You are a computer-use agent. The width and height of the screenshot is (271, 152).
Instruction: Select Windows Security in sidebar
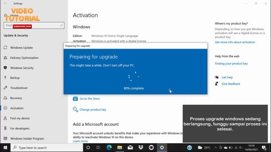(x=22, y=68)
